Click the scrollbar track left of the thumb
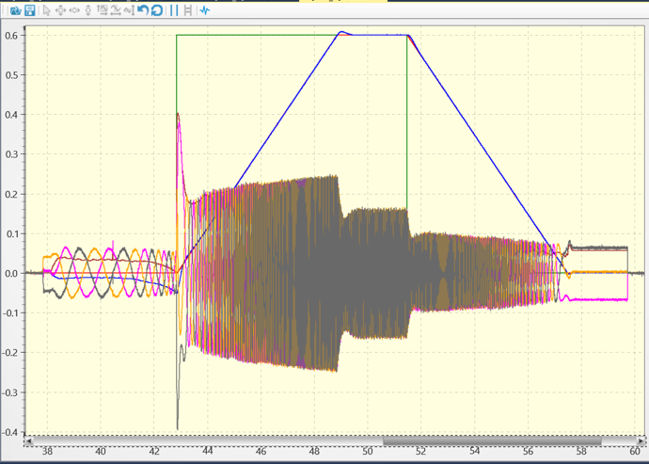This screenshot has width=649, height=464. pyautogui.click(x=208, y=441)
